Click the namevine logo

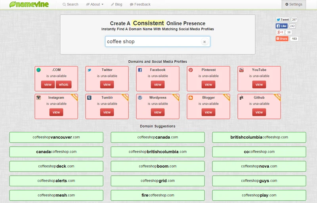[x=29, y=4]
